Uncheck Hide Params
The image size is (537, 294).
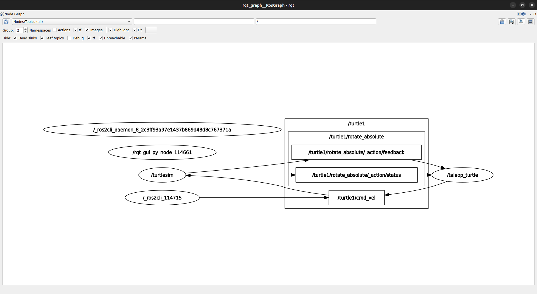(131, 38)
